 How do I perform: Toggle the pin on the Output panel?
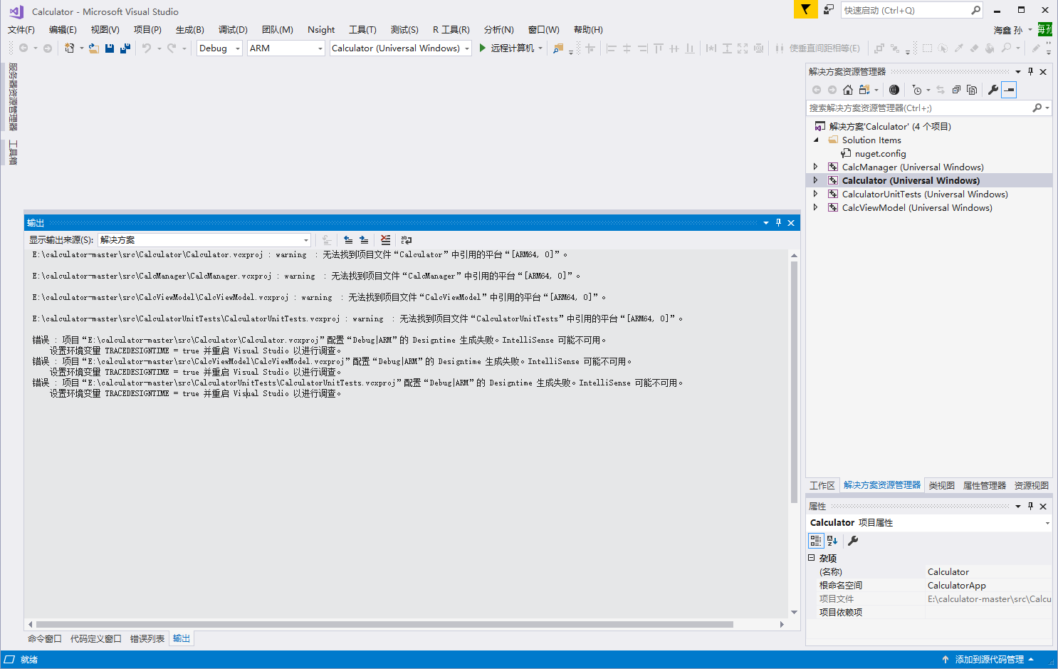click(x=778, y=222)
